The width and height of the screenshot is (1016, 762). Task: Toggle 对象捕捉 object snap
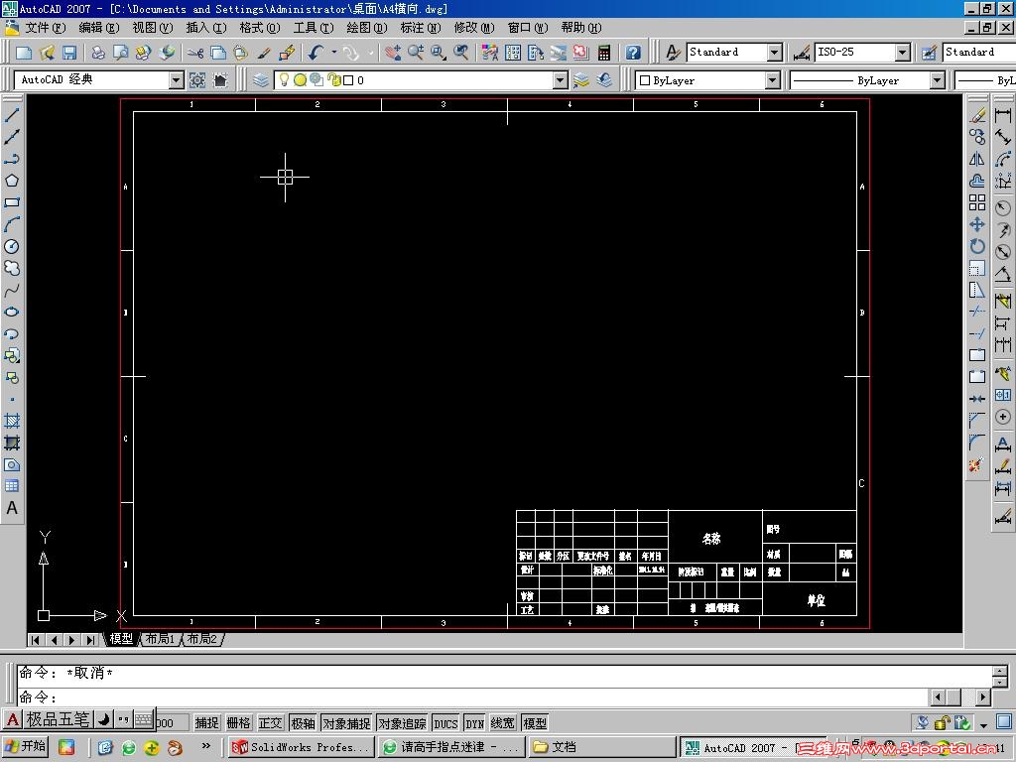tap(346, 722)
